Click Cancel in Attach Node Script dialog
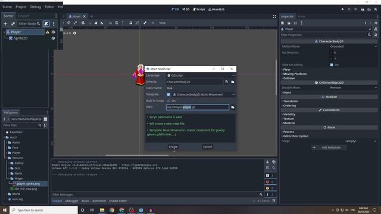Viewport: 381px width, 214px height. point(207,147)
